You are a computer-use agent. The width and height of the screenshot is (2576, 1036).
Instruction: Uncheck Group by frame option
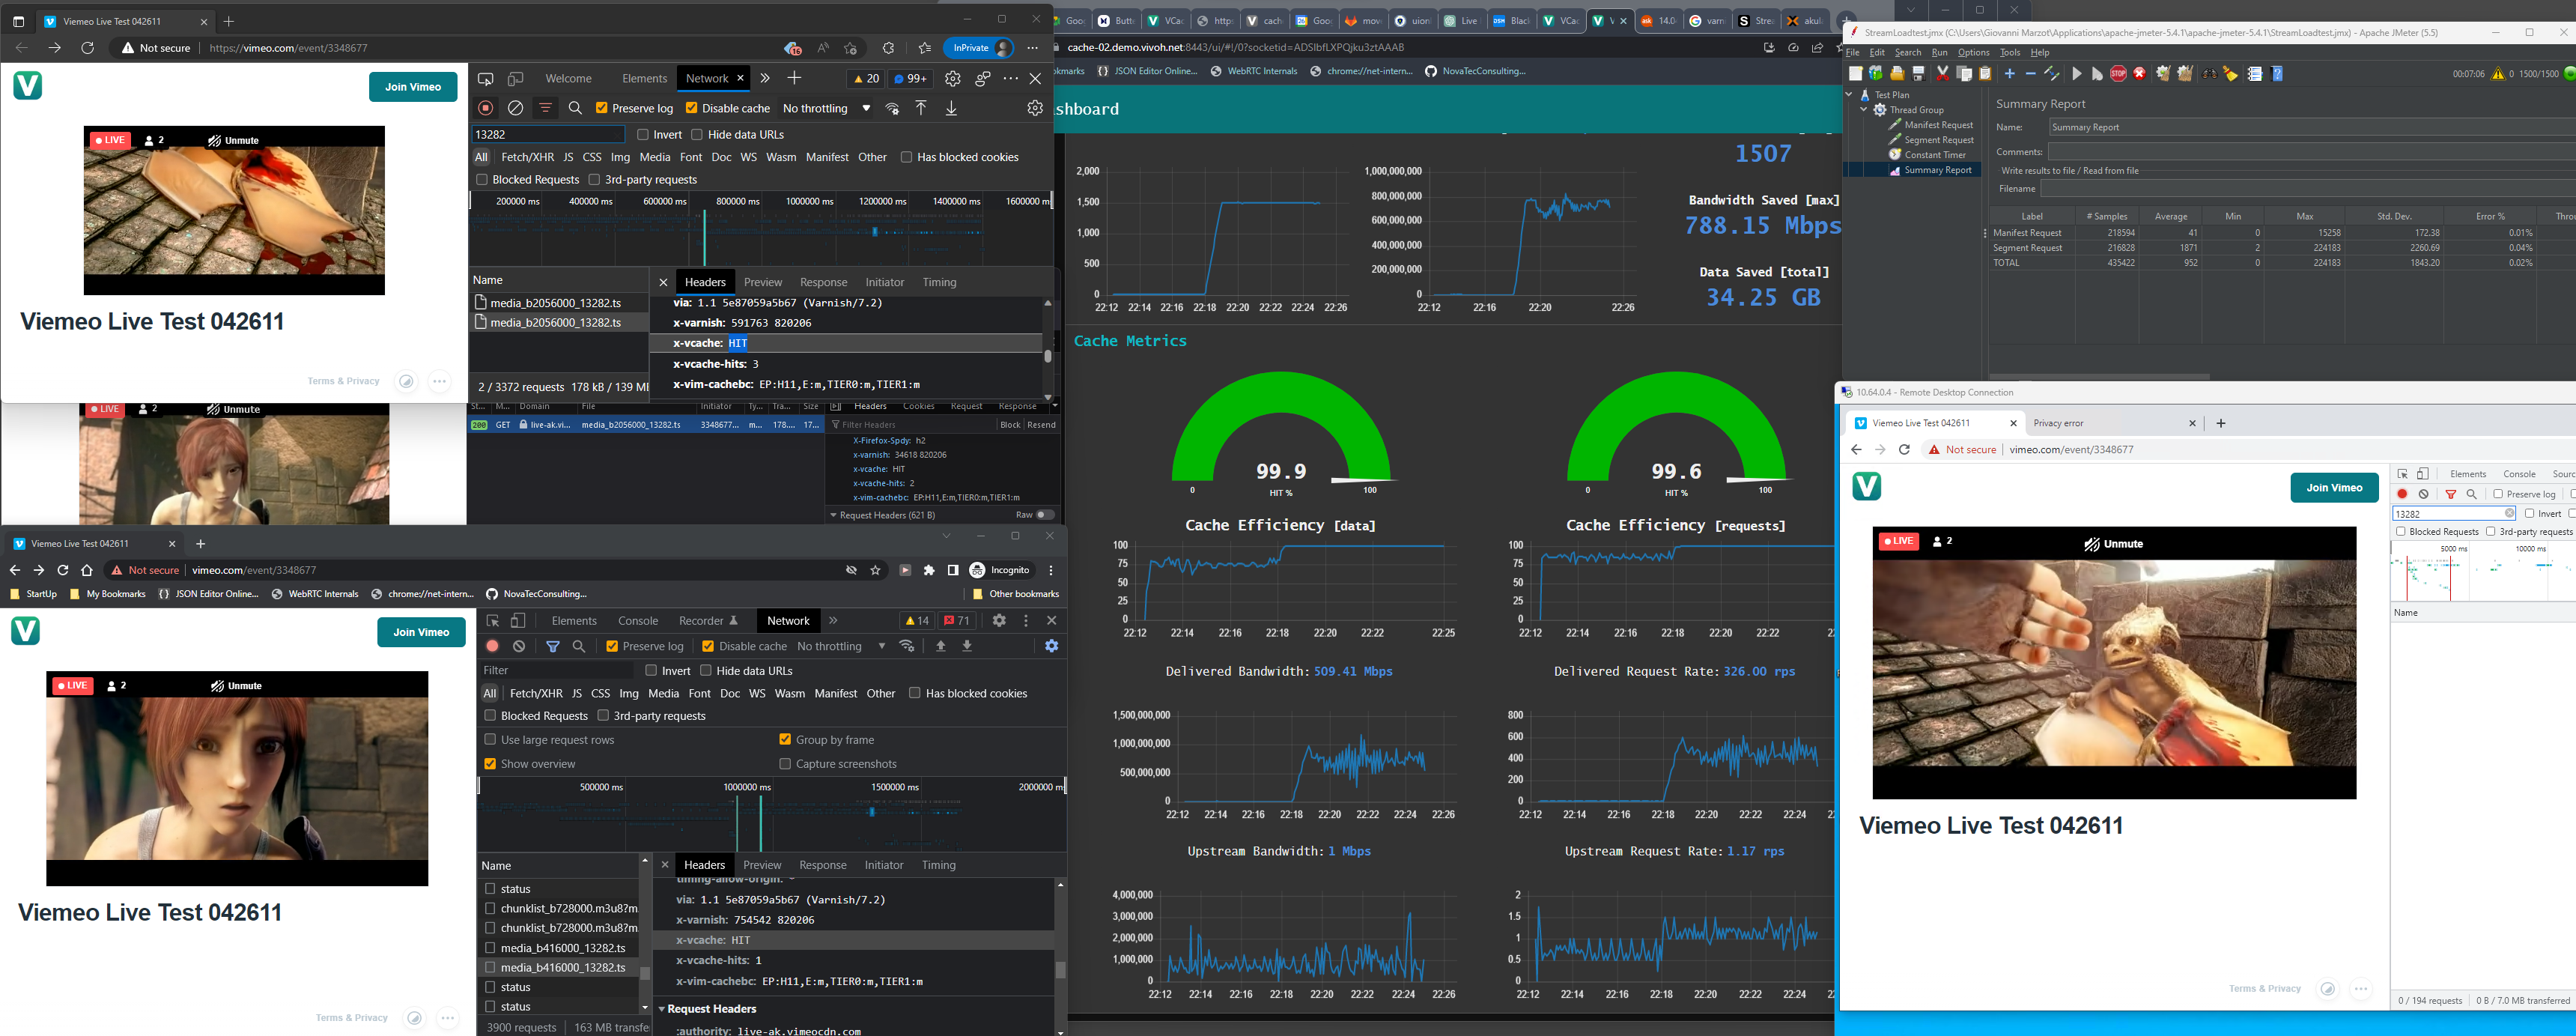785,740
